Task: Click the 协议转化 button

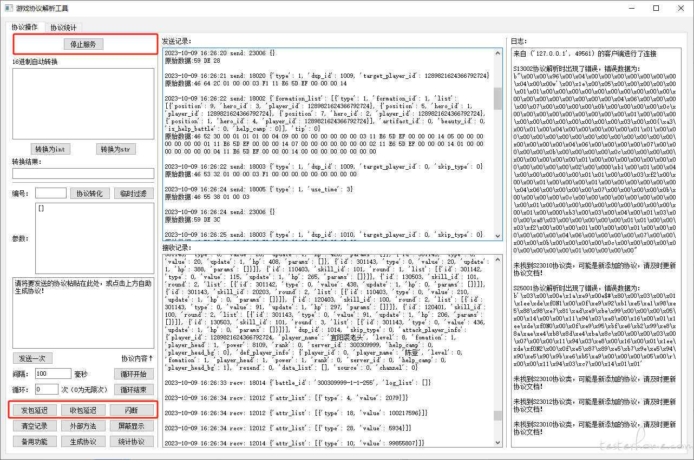Action: click(x=90, y=194)
